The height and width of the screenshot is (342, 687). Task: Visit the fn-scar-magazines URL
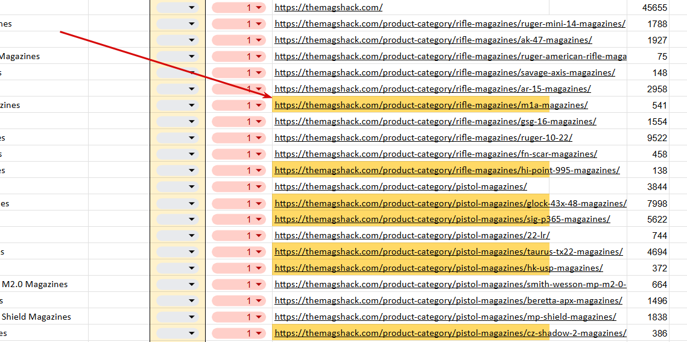click(436, 154)
